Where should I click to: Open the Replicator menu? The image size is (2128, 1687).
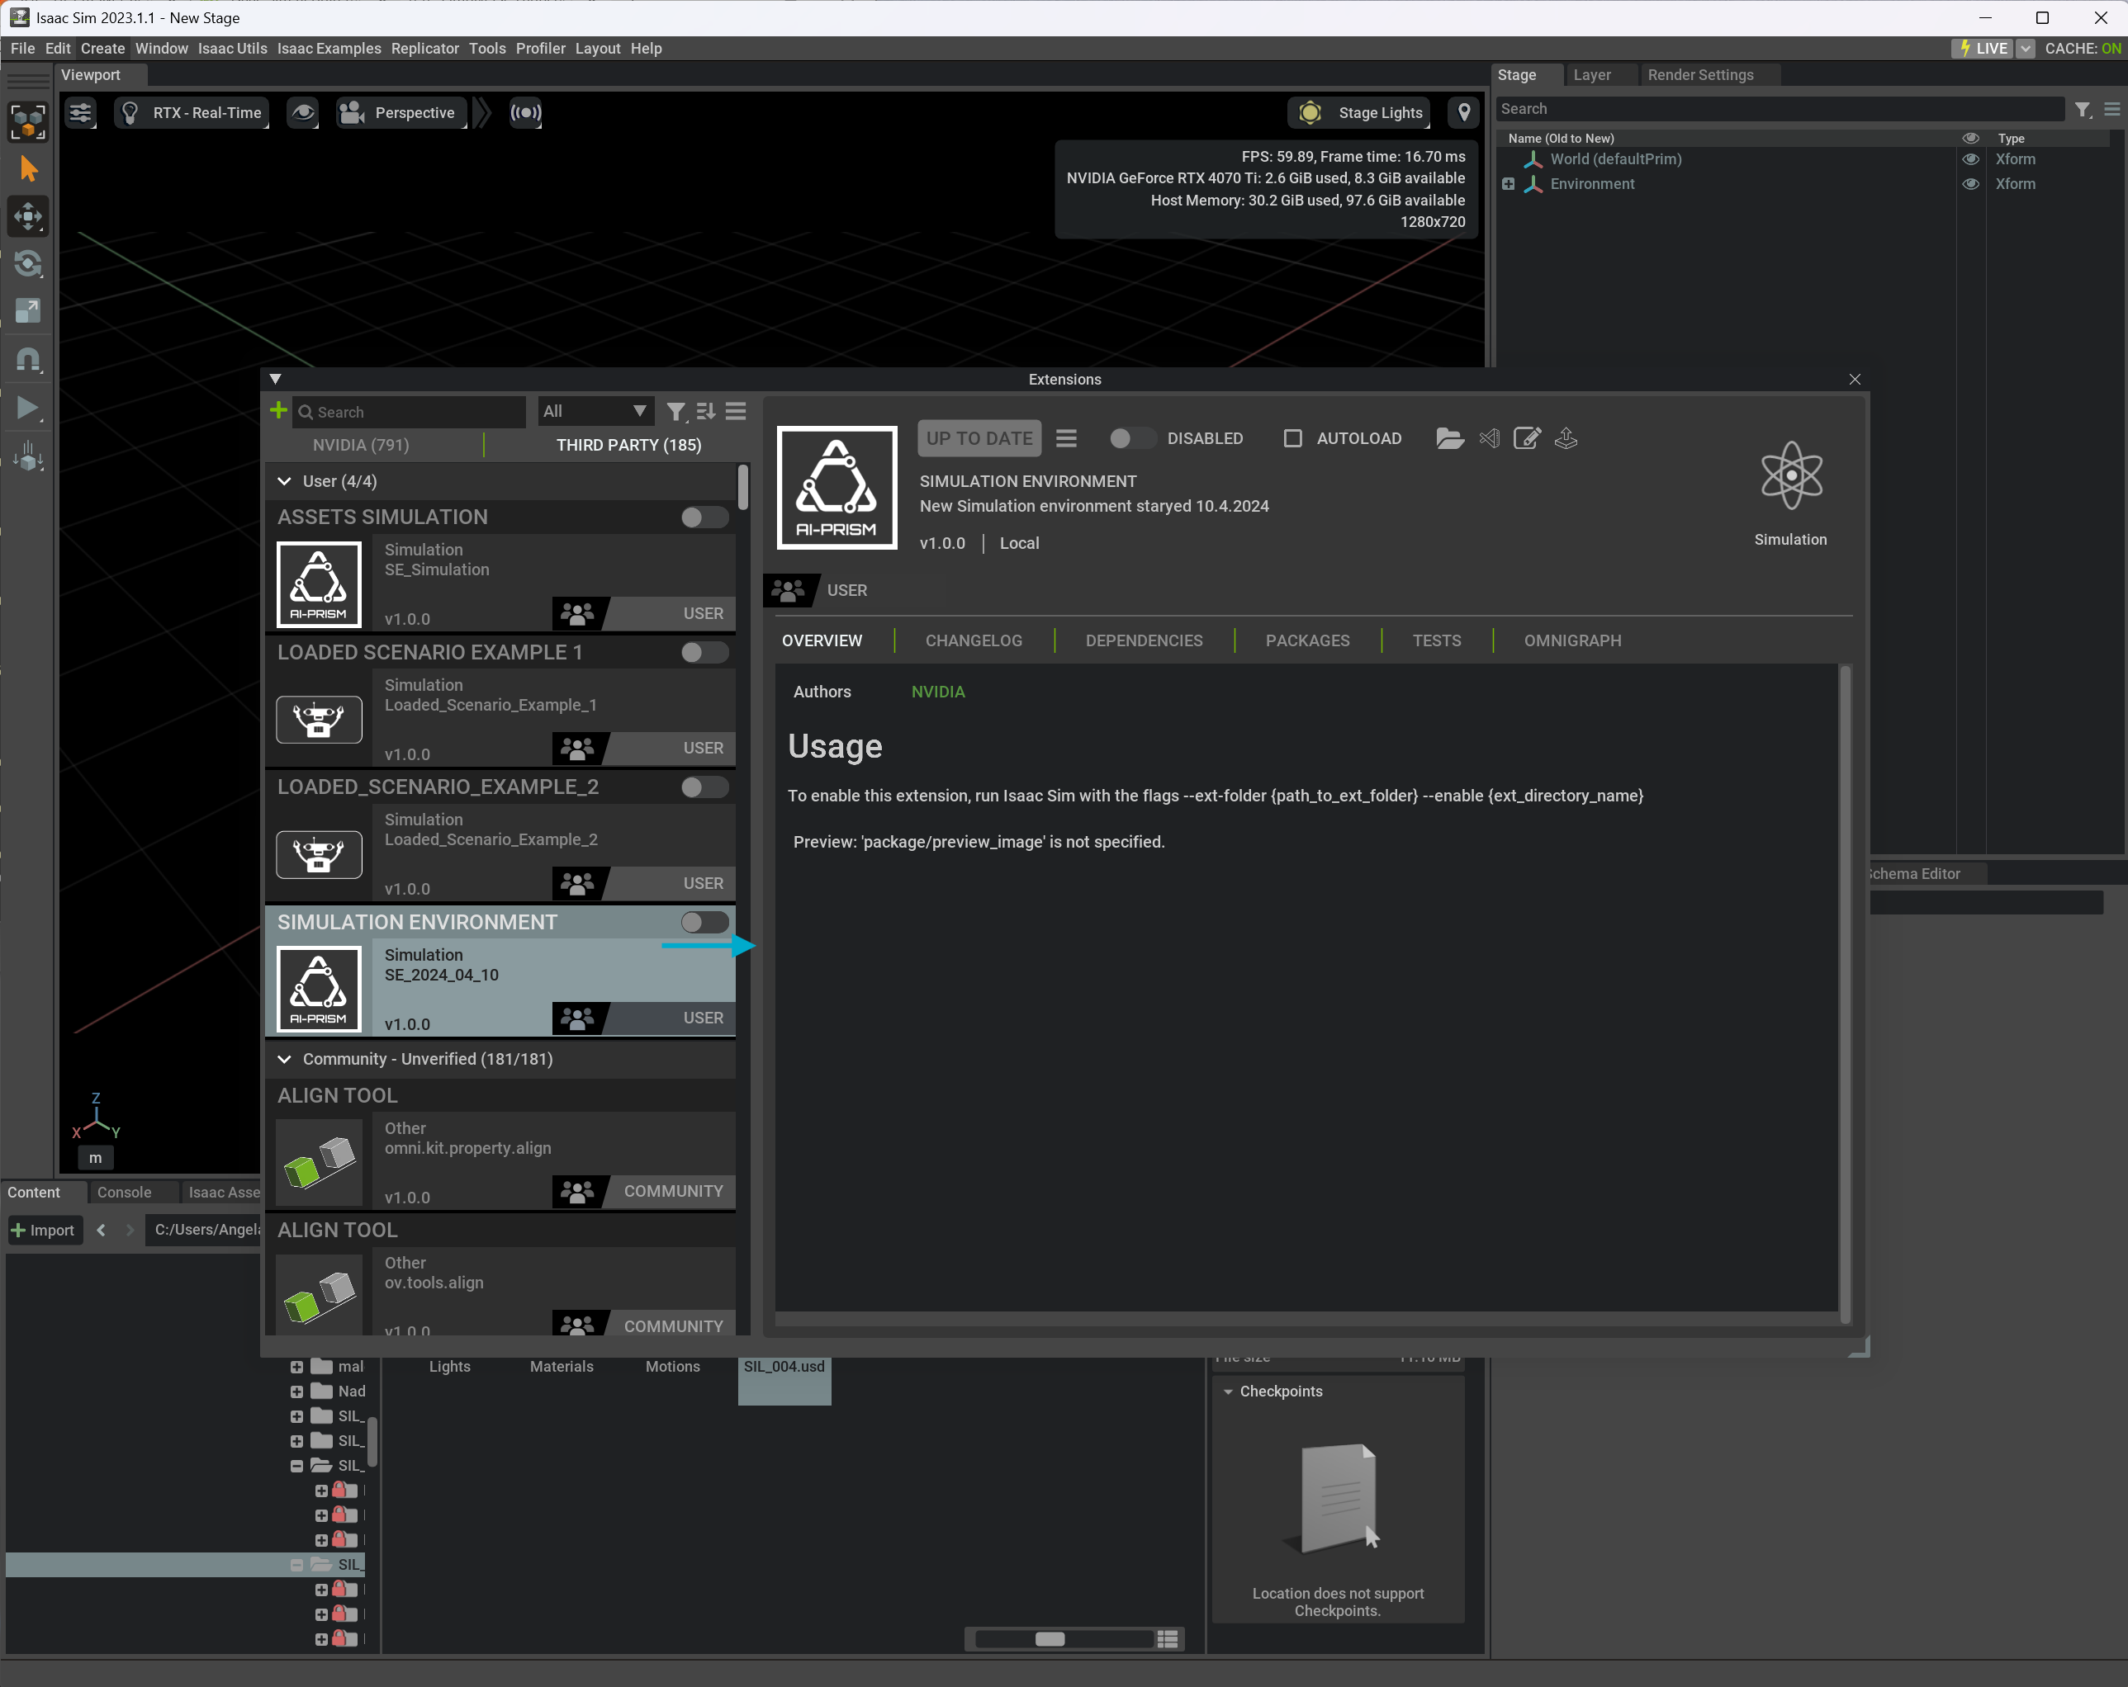(x=424, y=49)
